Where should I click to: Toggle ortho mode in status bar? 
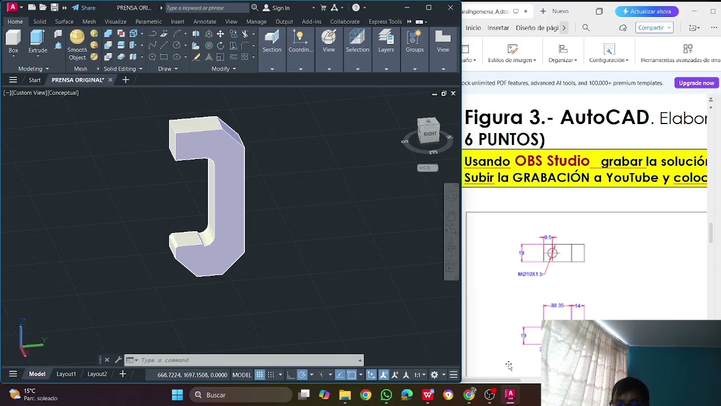(x=290, y=374)
